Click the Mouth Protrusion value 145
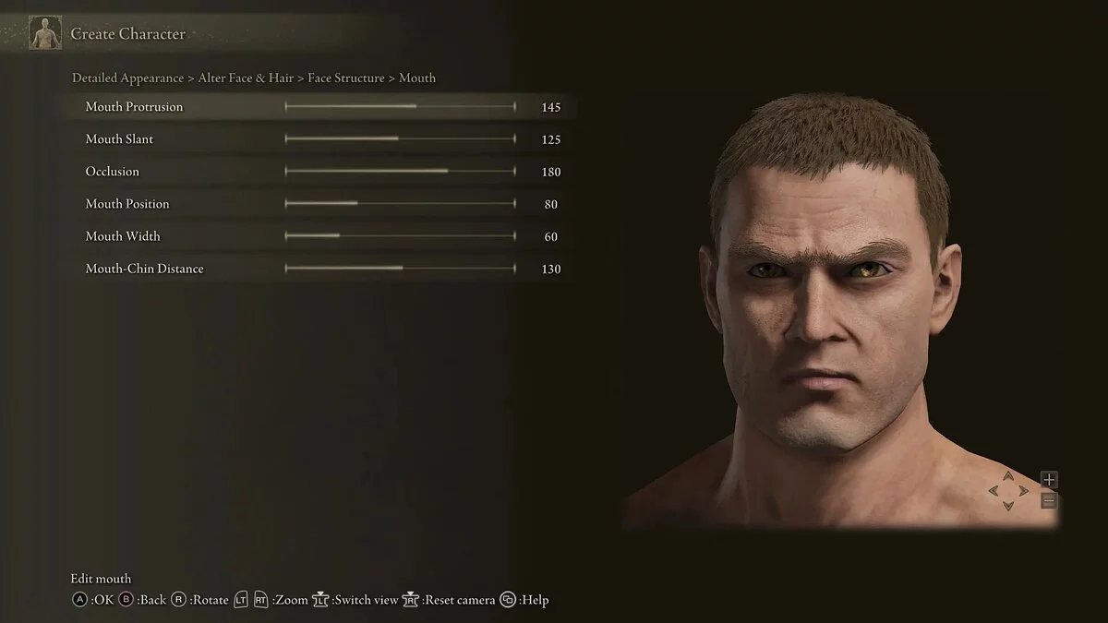1108x623 pixels. click(551, 107)
